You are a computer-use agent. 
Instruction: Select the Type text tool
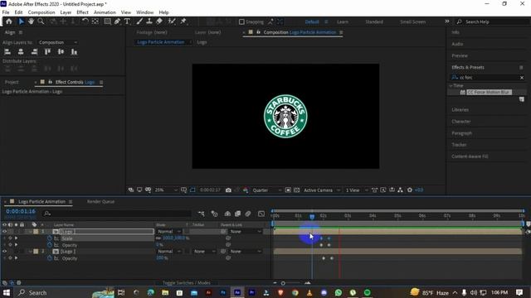(x=127, y=22)
